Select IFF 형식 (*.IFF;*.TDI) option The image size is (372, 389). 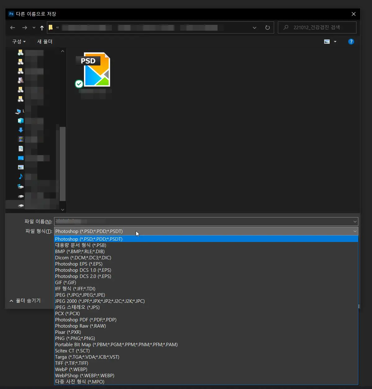[x=206, y=288]
